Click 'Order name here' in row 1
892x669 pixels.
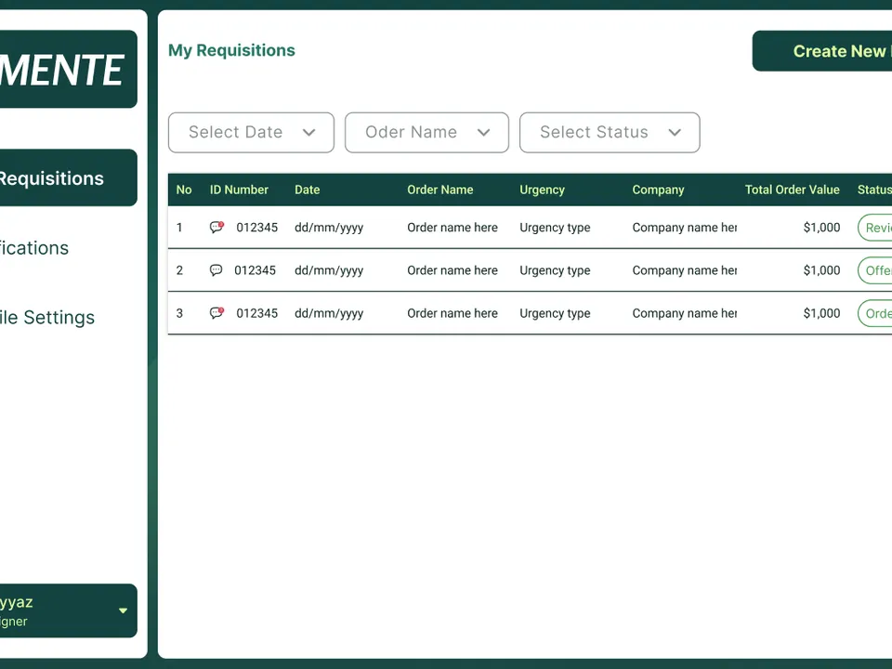tap(453, 228)
